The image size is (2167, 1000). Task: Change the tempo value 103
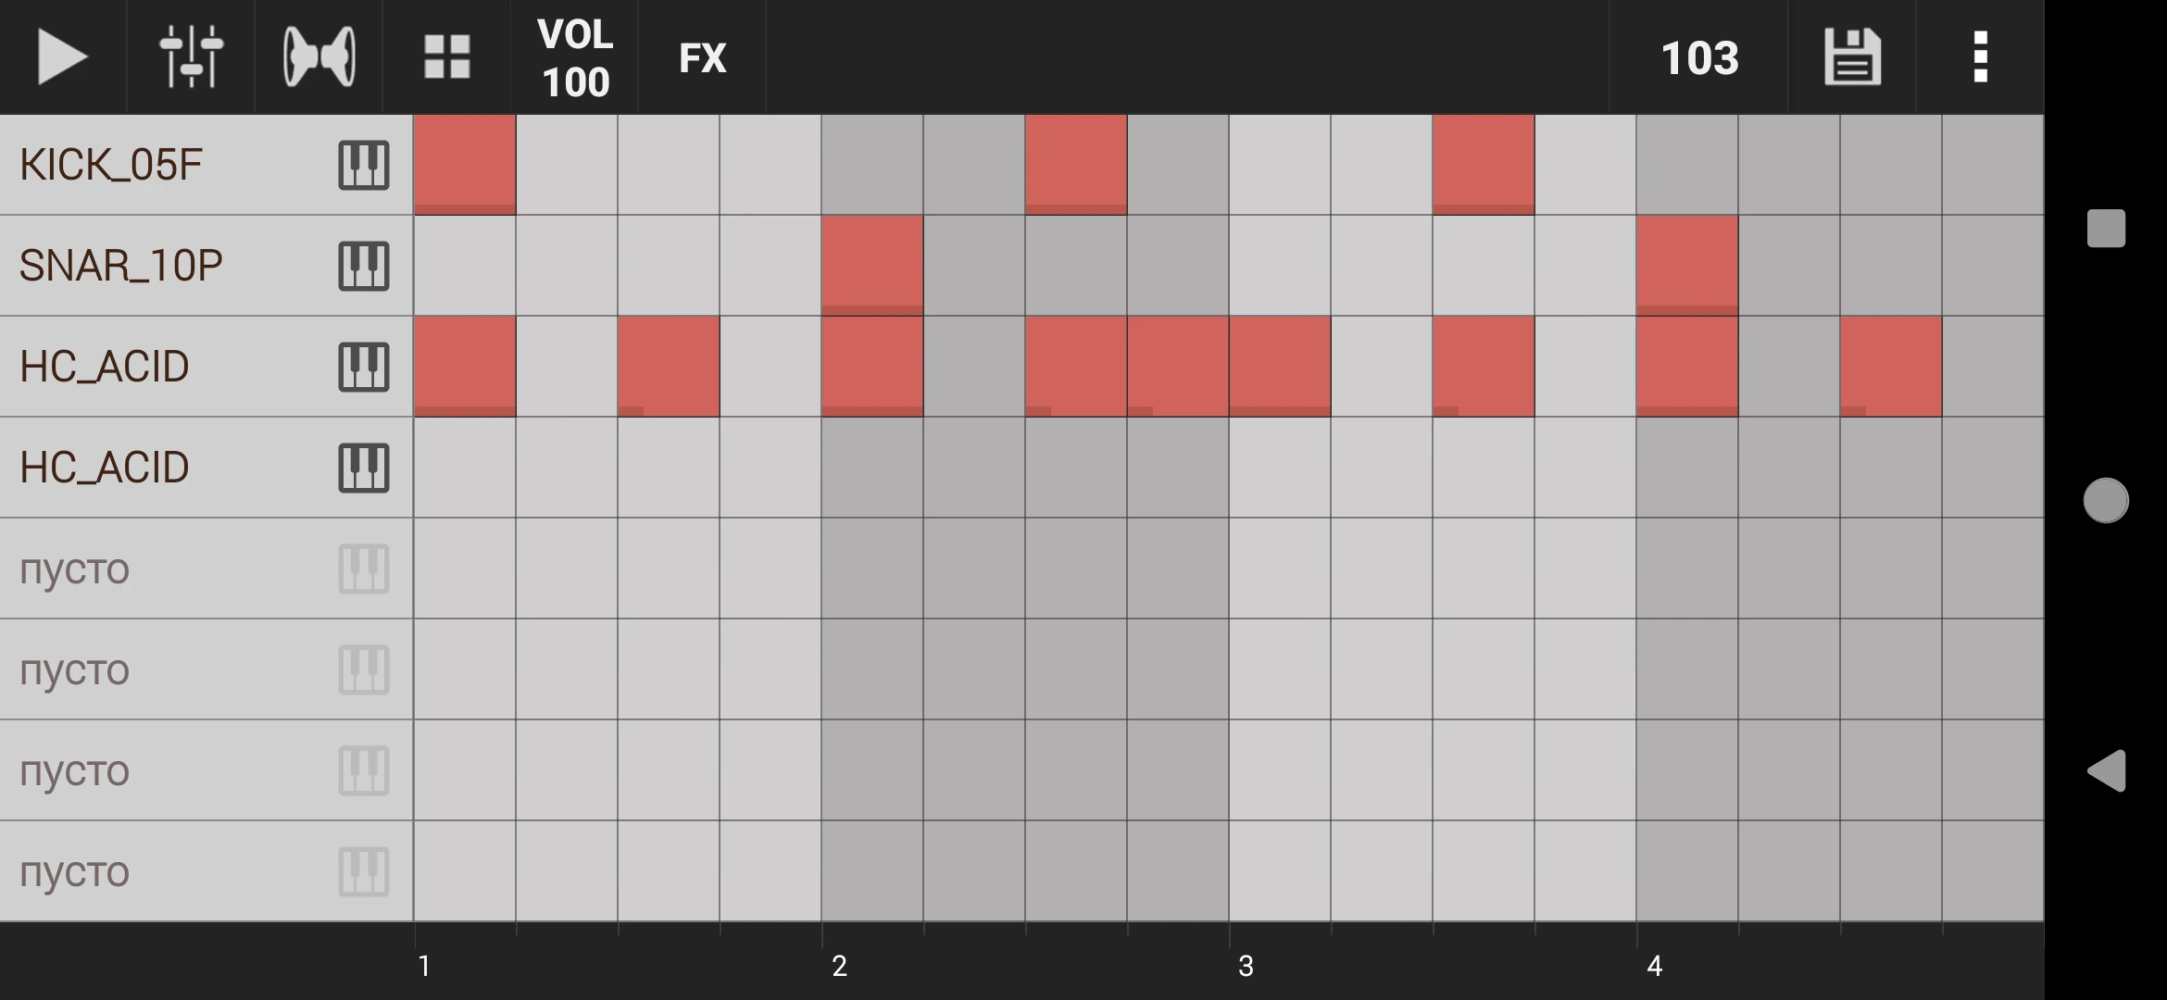click(x=1699, y=57)
